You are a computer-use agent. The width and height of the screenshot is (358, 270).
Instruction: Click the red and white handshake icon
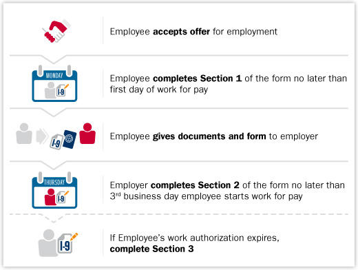pyautogui.click(x=56, y=31)
